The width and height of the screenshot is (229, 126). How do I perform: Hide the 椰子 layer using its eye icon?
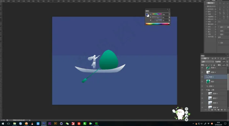pyautogui.click(x=202, y=81)
